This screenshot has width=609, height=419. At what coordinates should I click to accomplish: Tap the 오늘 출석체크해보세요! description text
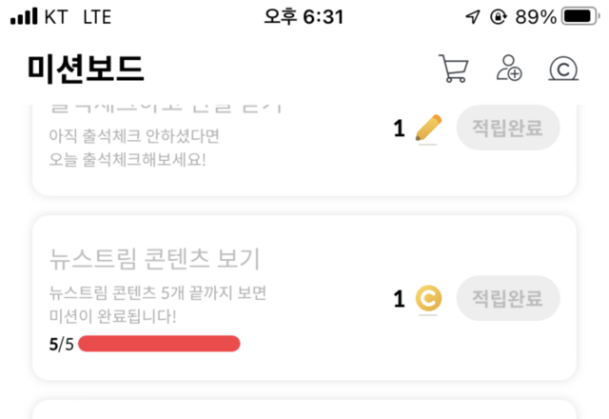128,157
